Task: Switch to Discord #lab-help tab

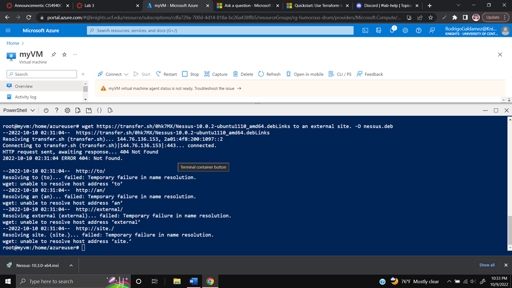Action: (388, 6)
